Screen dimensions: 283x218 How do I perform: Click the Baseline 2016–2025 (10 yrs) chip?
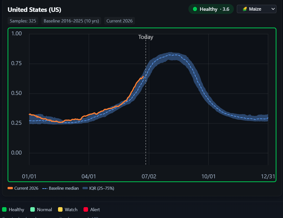coord(71,21)
